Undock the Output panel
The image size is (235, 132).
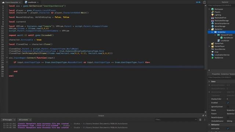(x=203, y=115)
